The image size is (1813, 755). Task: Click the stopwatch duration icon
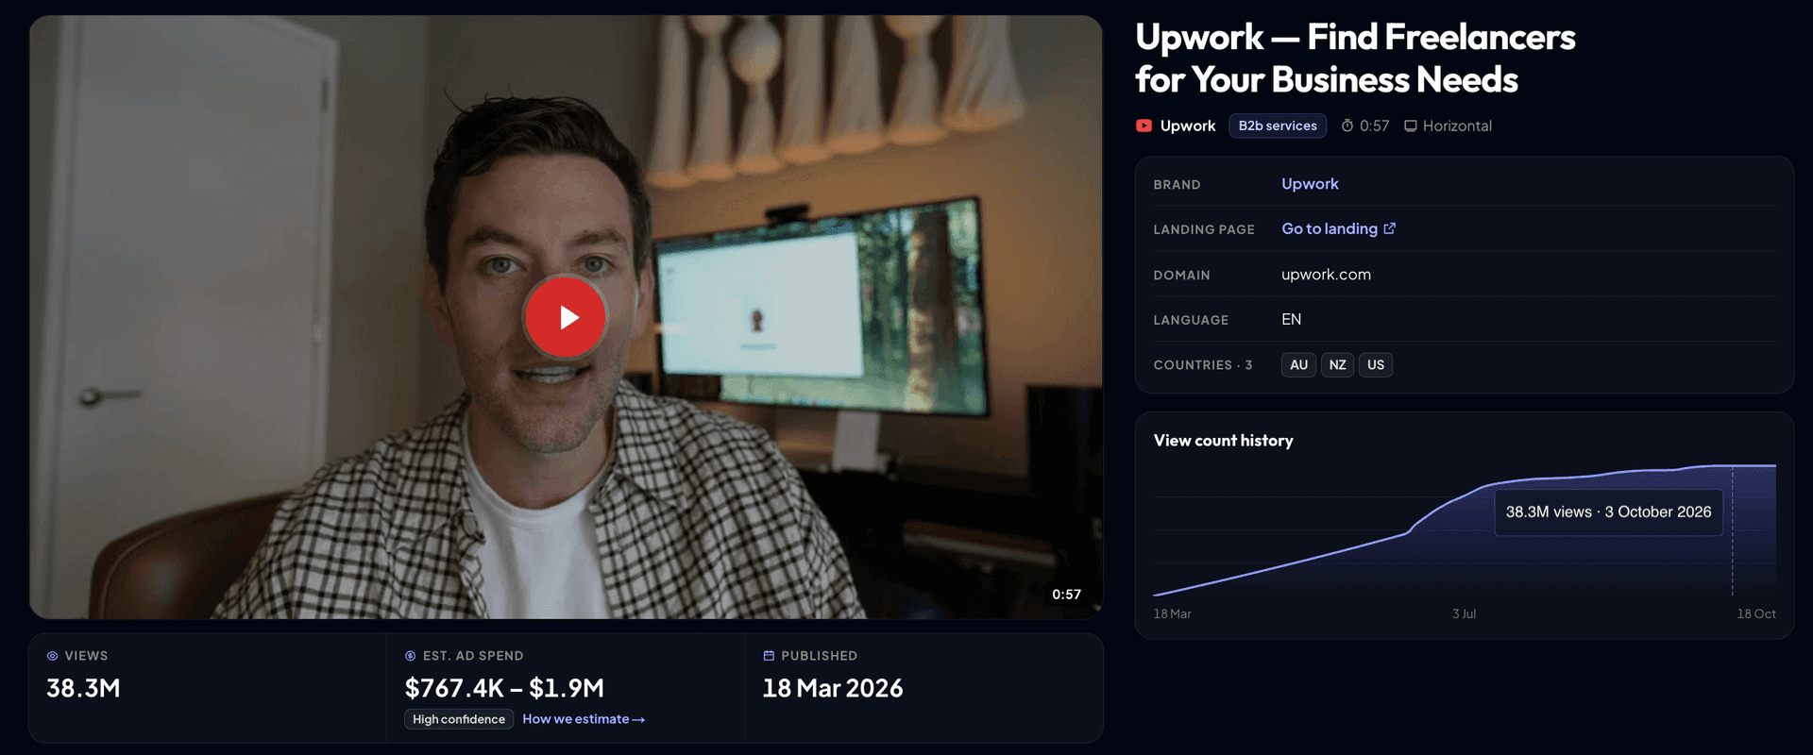point(1347,126)
